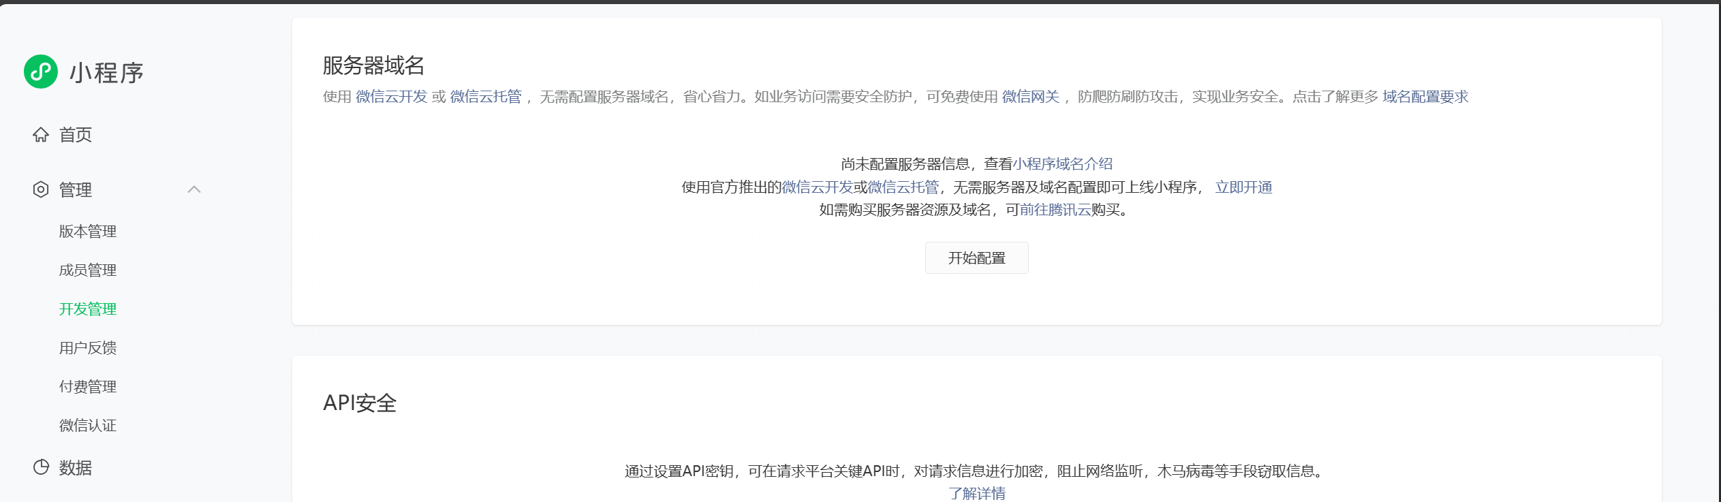The width and height of the screenshot is (1721, 502).
Task: Select 开发管理 in sidebar
Action: pyautogui.click(x=88, y=309)
